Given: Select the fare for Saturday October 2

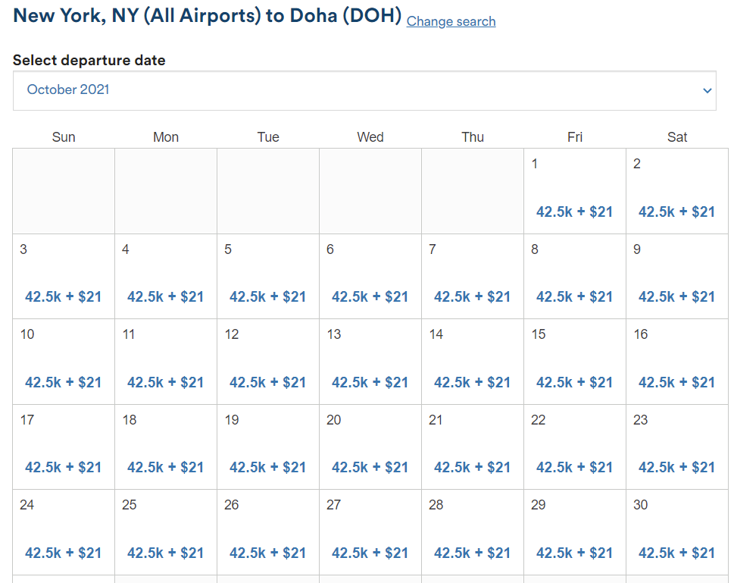Looking at the screenshot, I should coord(676,212).
